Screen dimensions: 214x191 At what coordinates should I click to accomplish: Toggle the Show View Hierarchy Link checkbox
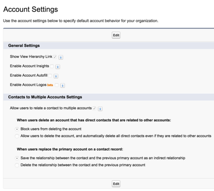[x=55, y=57]
